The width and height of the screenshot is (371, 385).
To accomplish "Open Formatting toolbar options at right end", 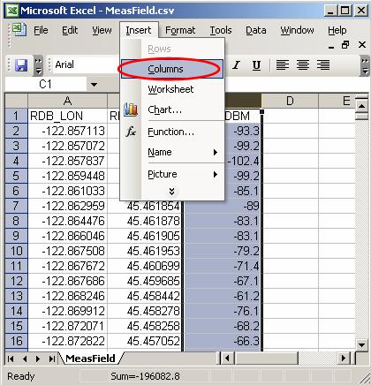I will pos(365,65).
